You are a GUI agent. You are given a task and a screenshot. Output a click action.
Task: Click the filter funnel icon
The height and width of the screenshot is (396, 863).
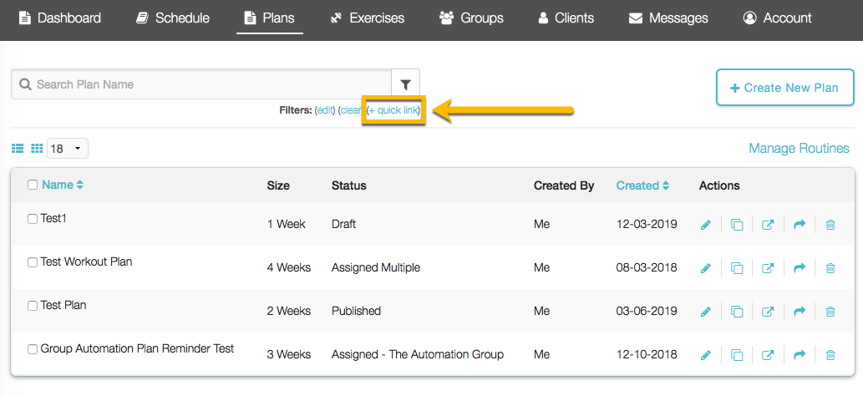click(405, 84)
